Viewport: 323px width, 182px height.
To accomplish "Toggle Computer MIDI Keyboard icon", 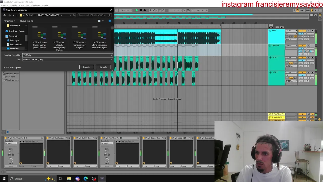I will tap(298, 10).
